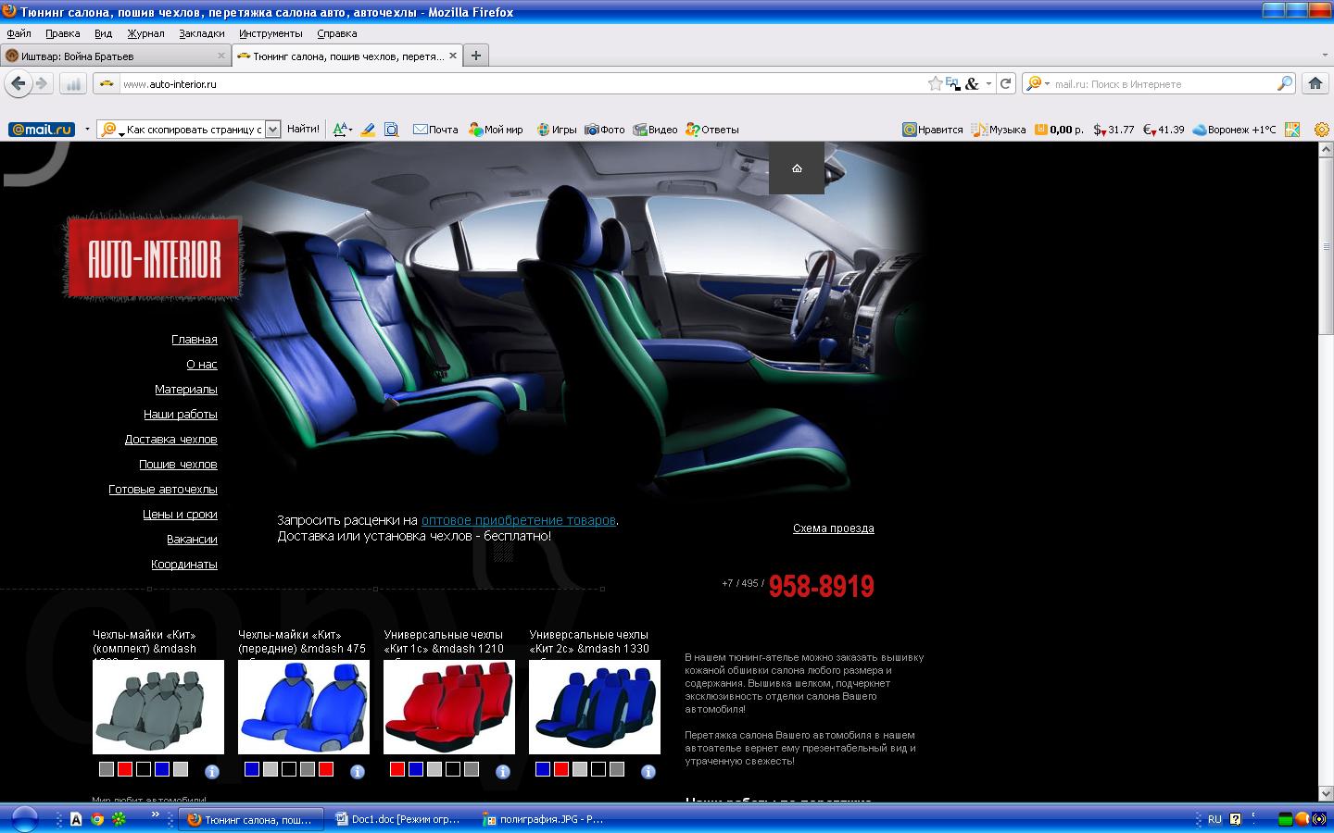Click the Firefox Home button
This screenshot has height=833, width=1334.
[x=1315, y=83]
